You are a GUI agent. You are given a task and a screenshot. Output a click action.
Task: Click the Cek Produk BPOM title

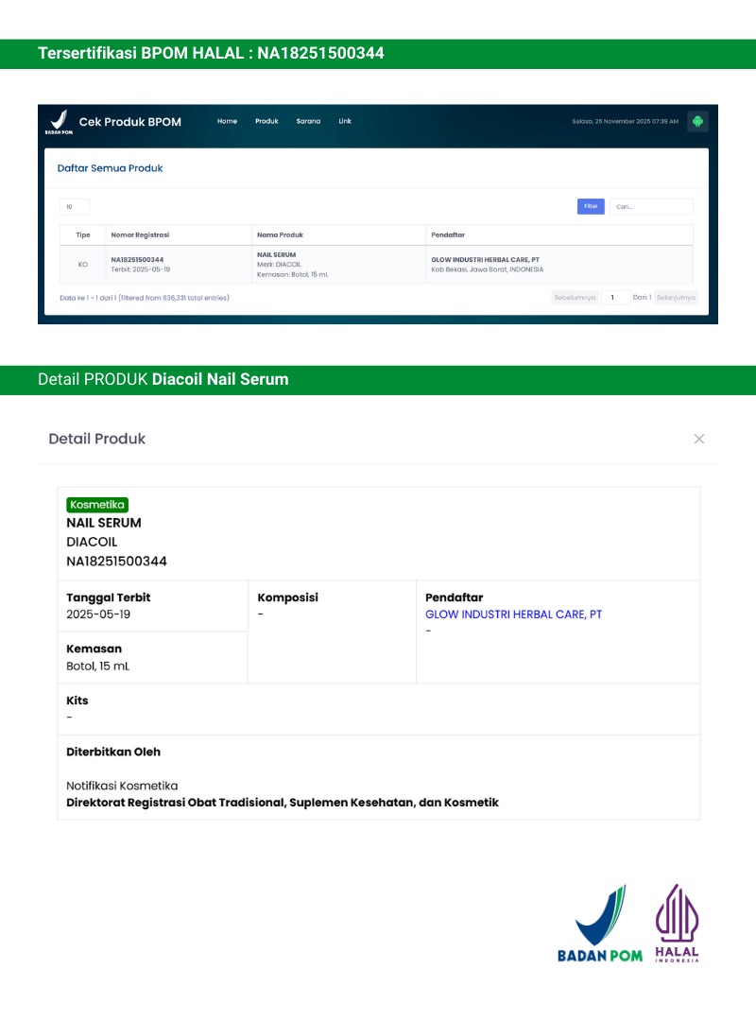[129, 122]
